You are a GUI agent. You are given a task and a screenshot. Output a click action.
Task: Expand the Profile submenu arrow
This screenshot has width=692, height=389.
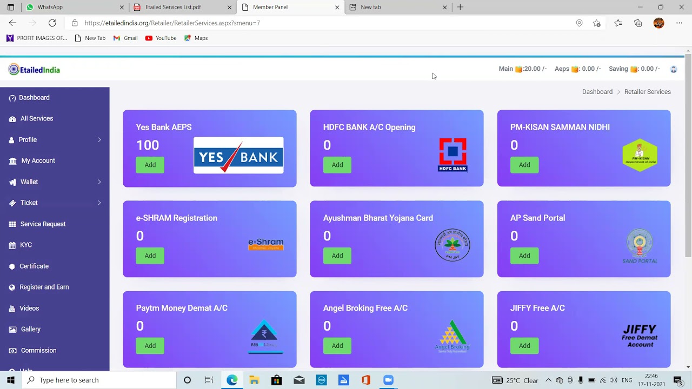click(x=99, y=140)
